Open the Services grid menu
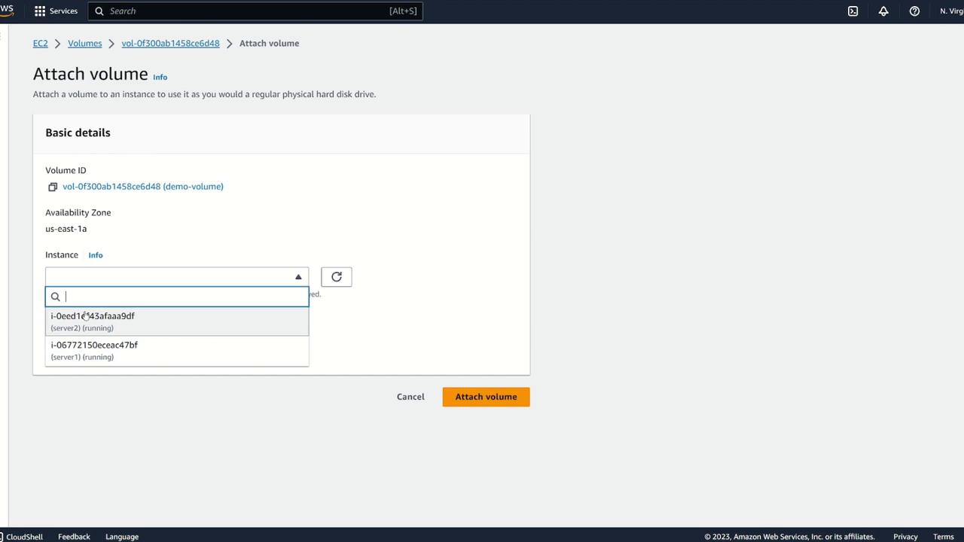The image size is (964, 542). click(x=56, y=11)
